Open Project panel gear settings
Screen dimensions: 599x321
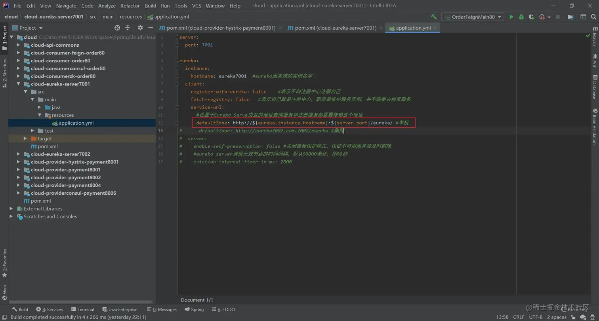[x=140, y=28]
